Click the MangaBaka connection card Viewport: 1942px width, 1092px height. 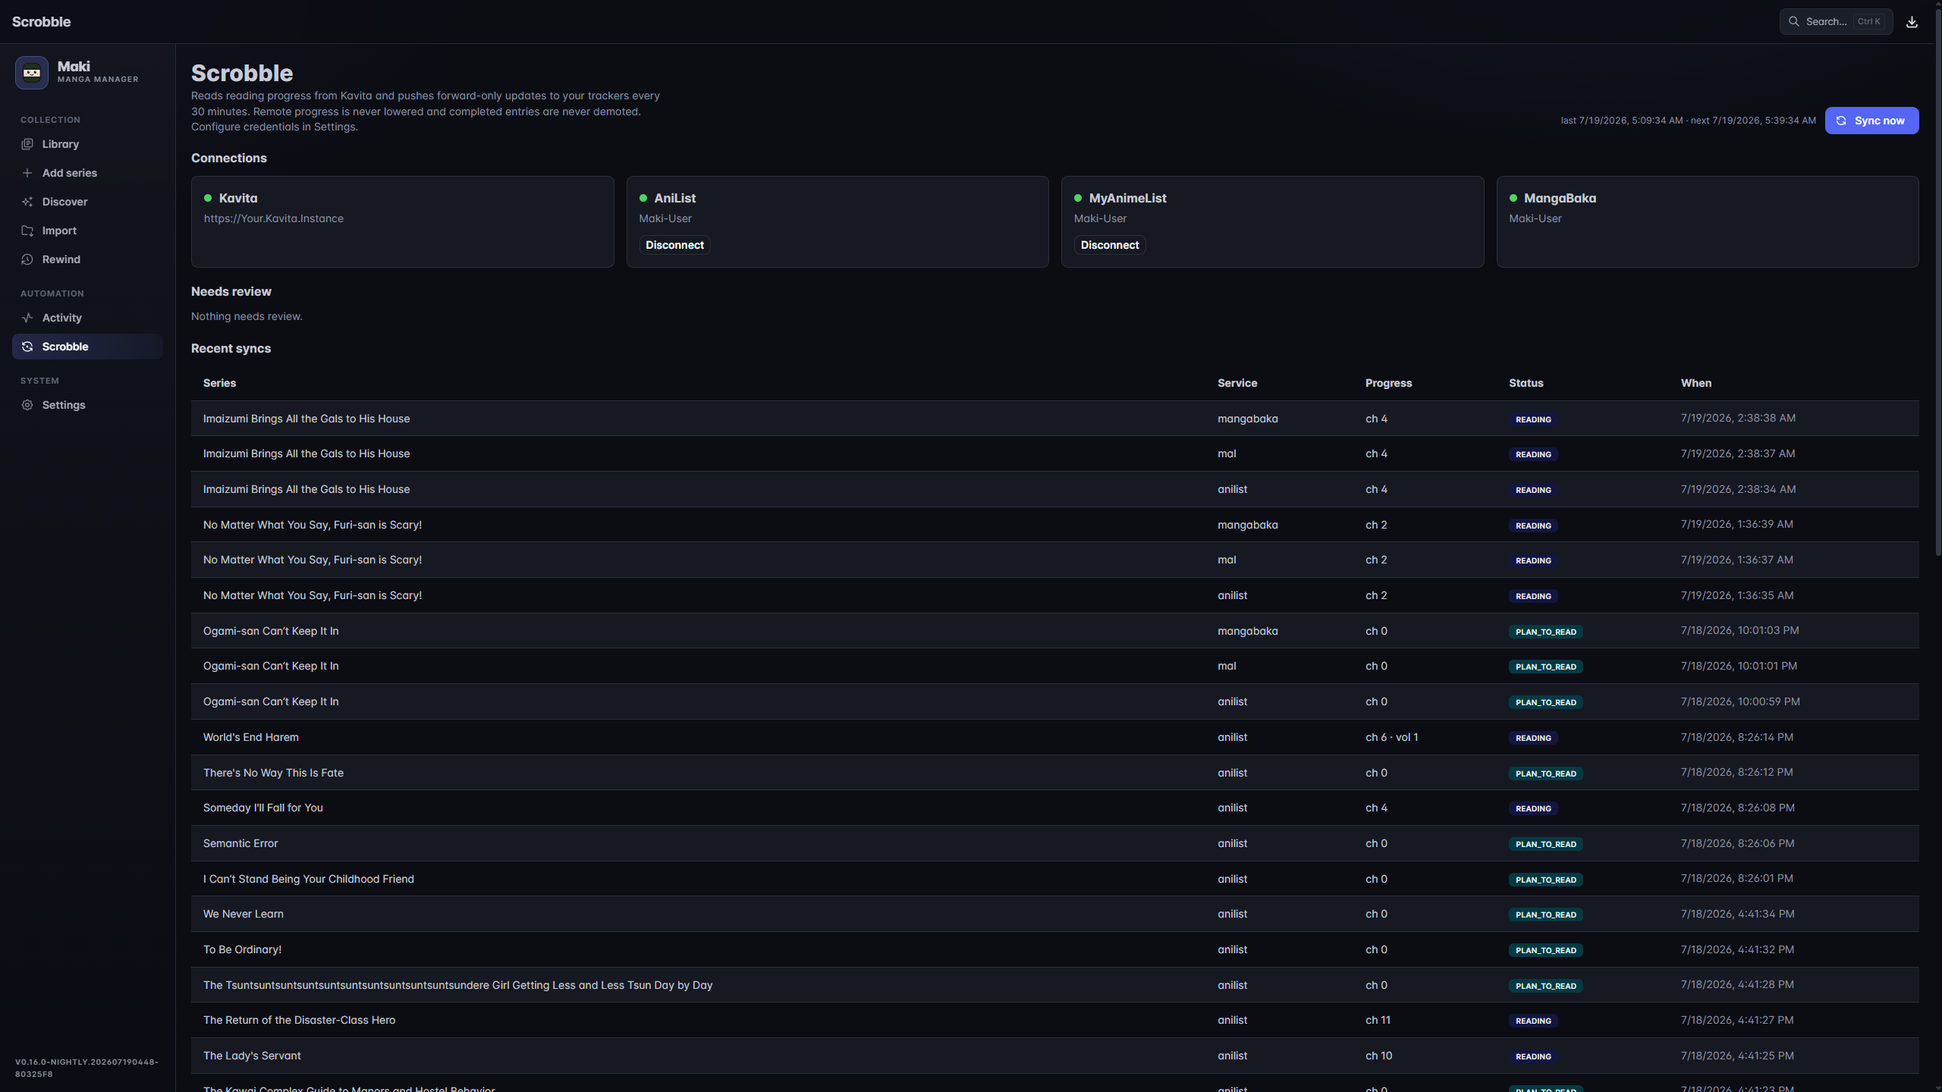click(1708, 221)
